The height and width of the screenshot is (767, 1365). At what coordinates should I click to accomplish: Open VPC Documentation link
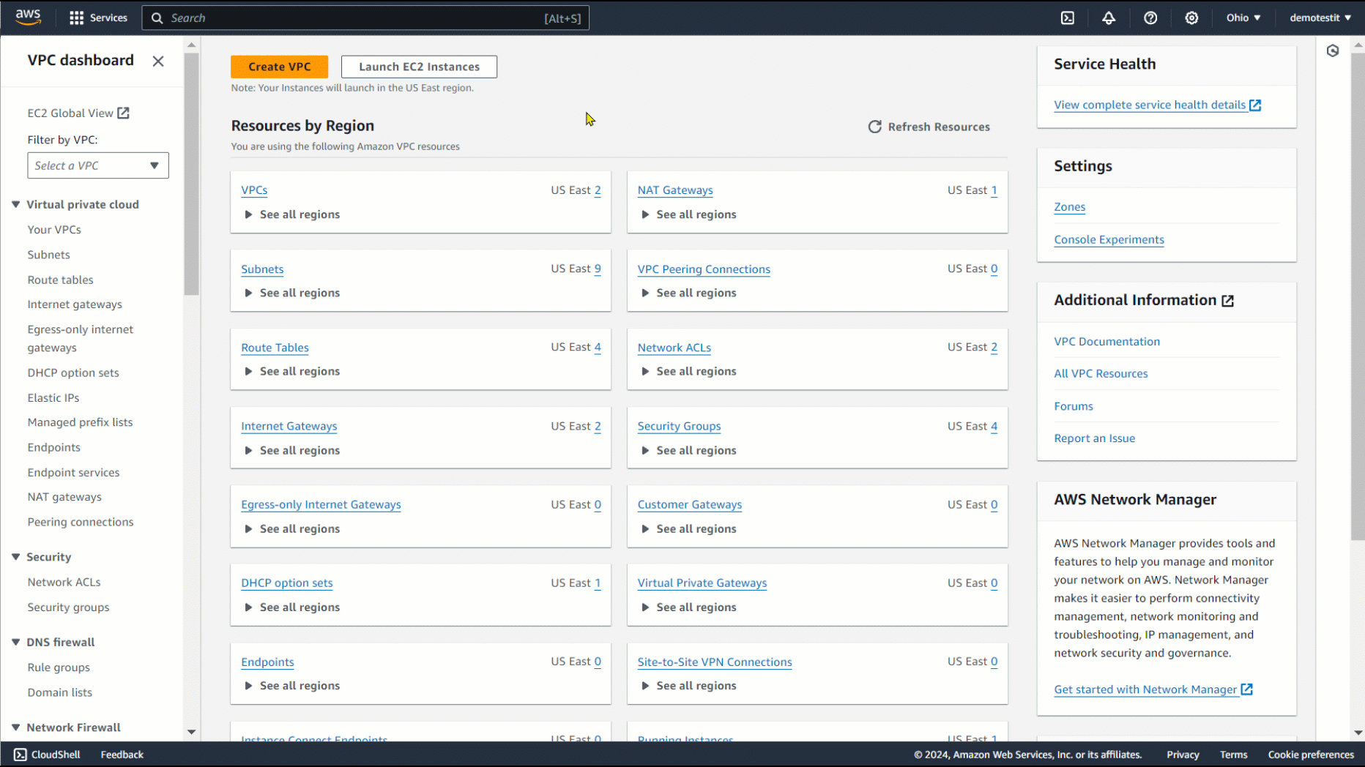pos(1106,342)
